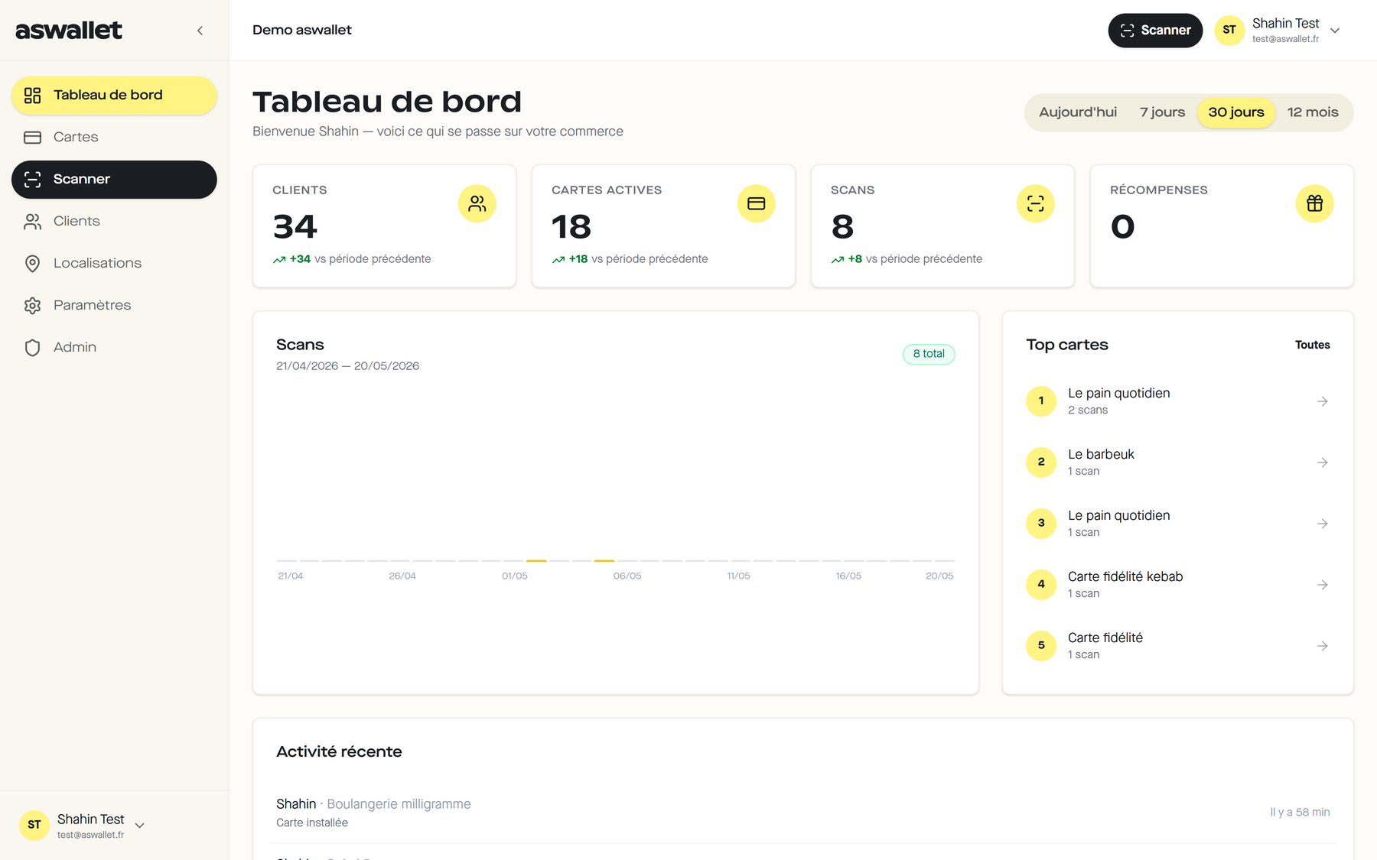The height and width of the screenshot is (860, 1377).
Task: Open Carte fidélité kebab entry
Action: [x=1178, y=585]
